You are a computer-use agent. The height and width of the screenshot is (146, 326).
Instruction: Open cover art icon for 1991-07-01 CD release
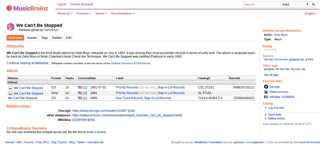[10, 88]
